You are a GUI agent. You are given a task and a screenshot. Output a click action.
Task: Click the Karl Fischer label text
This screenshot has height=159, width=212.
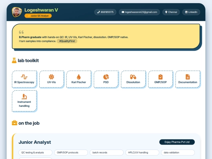79,82
